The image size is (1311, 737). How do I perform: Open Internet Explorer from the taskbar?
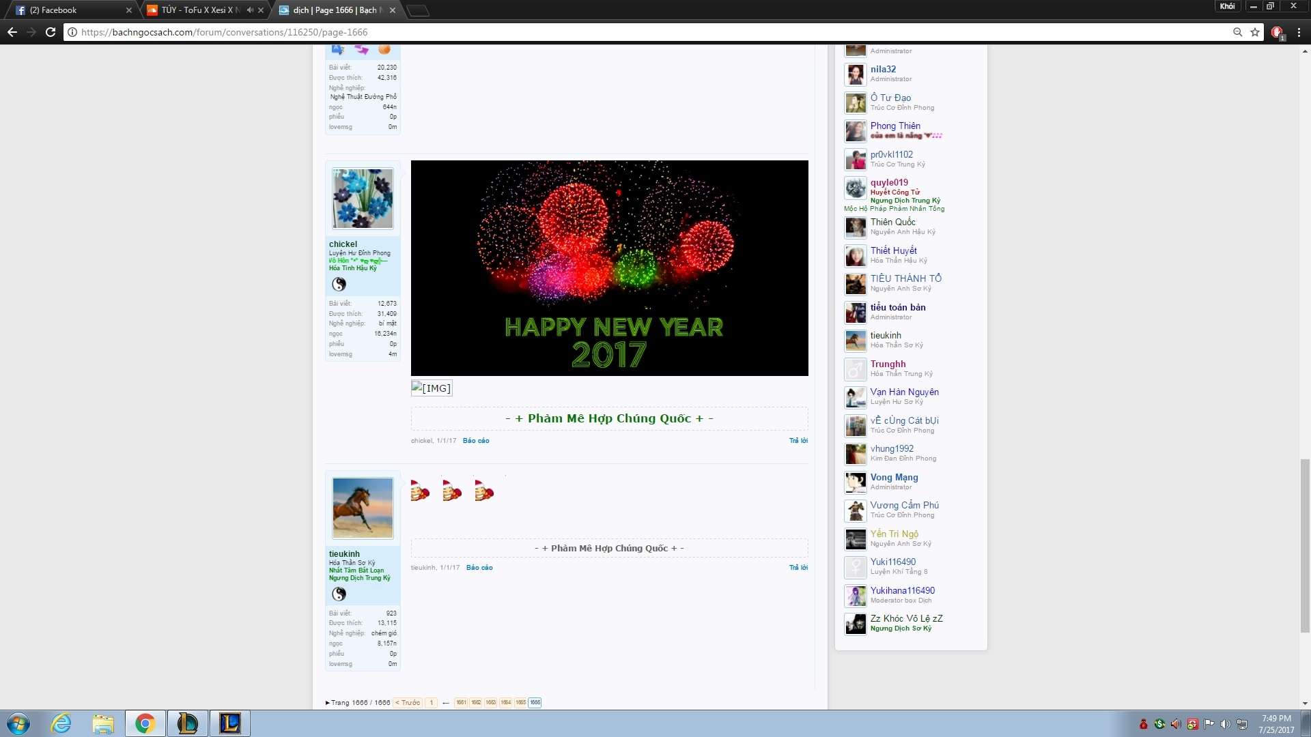tap(61, 723)
